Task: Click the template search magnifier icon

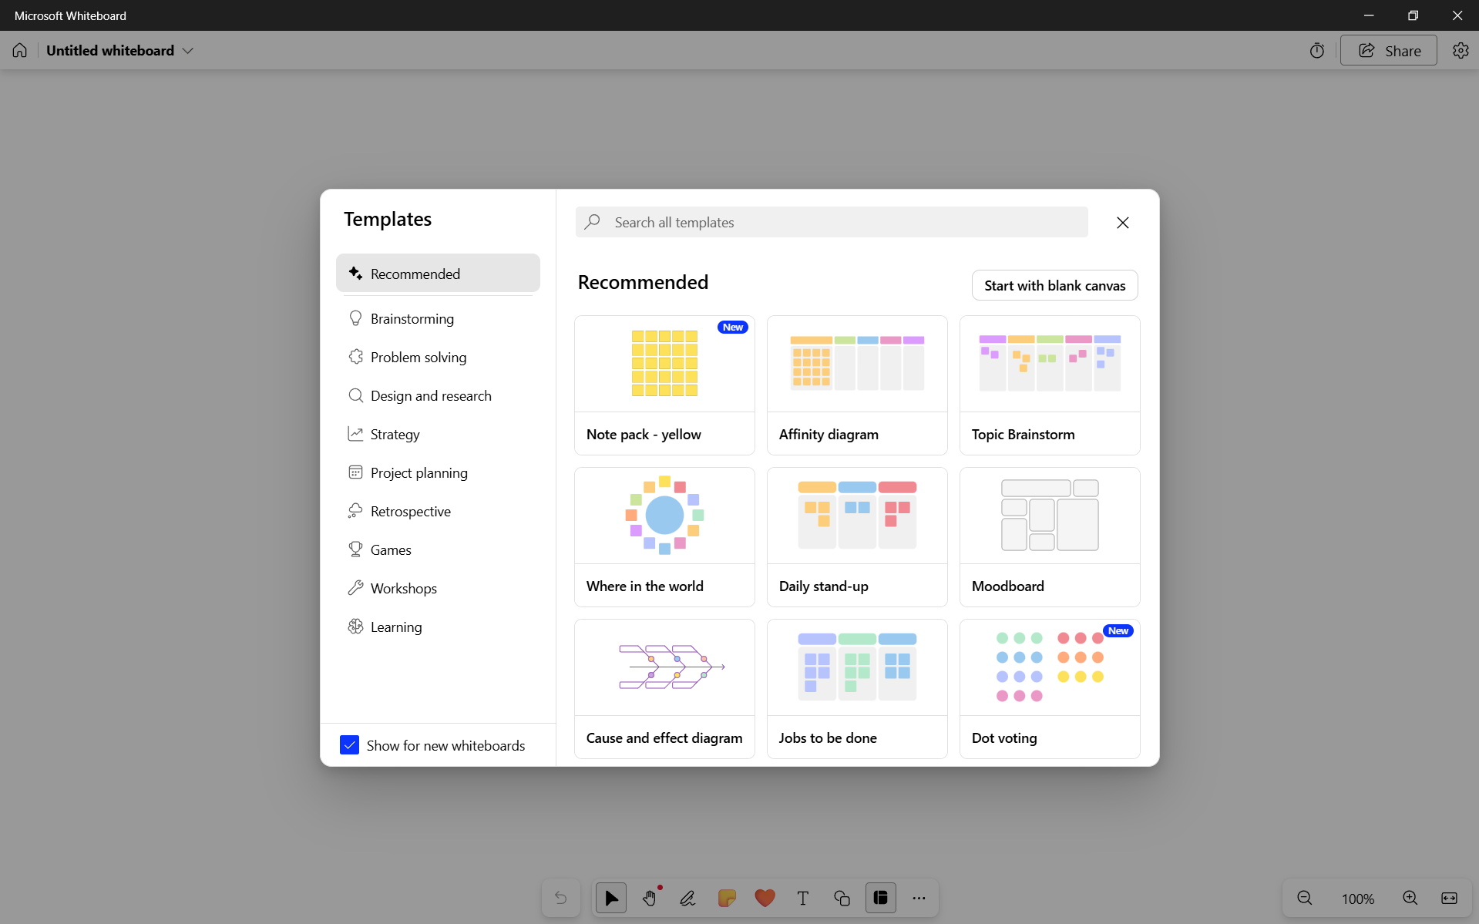Action: click(593, 222)
